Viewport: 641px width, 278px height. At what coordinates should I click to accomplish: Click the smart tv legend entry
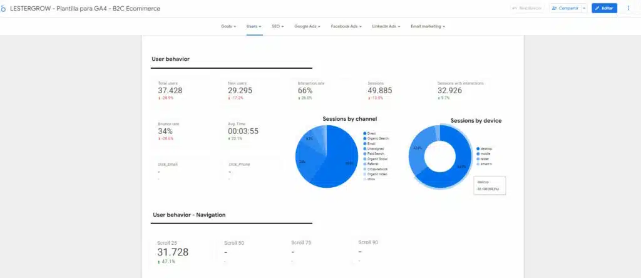click(x=484, y=163)
